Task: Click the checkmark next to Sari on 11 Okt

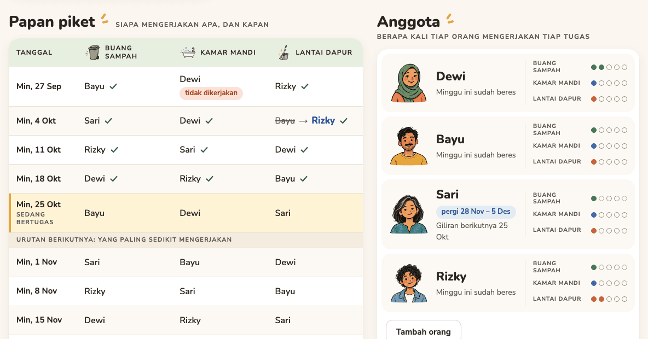Action: pos(204,150)
